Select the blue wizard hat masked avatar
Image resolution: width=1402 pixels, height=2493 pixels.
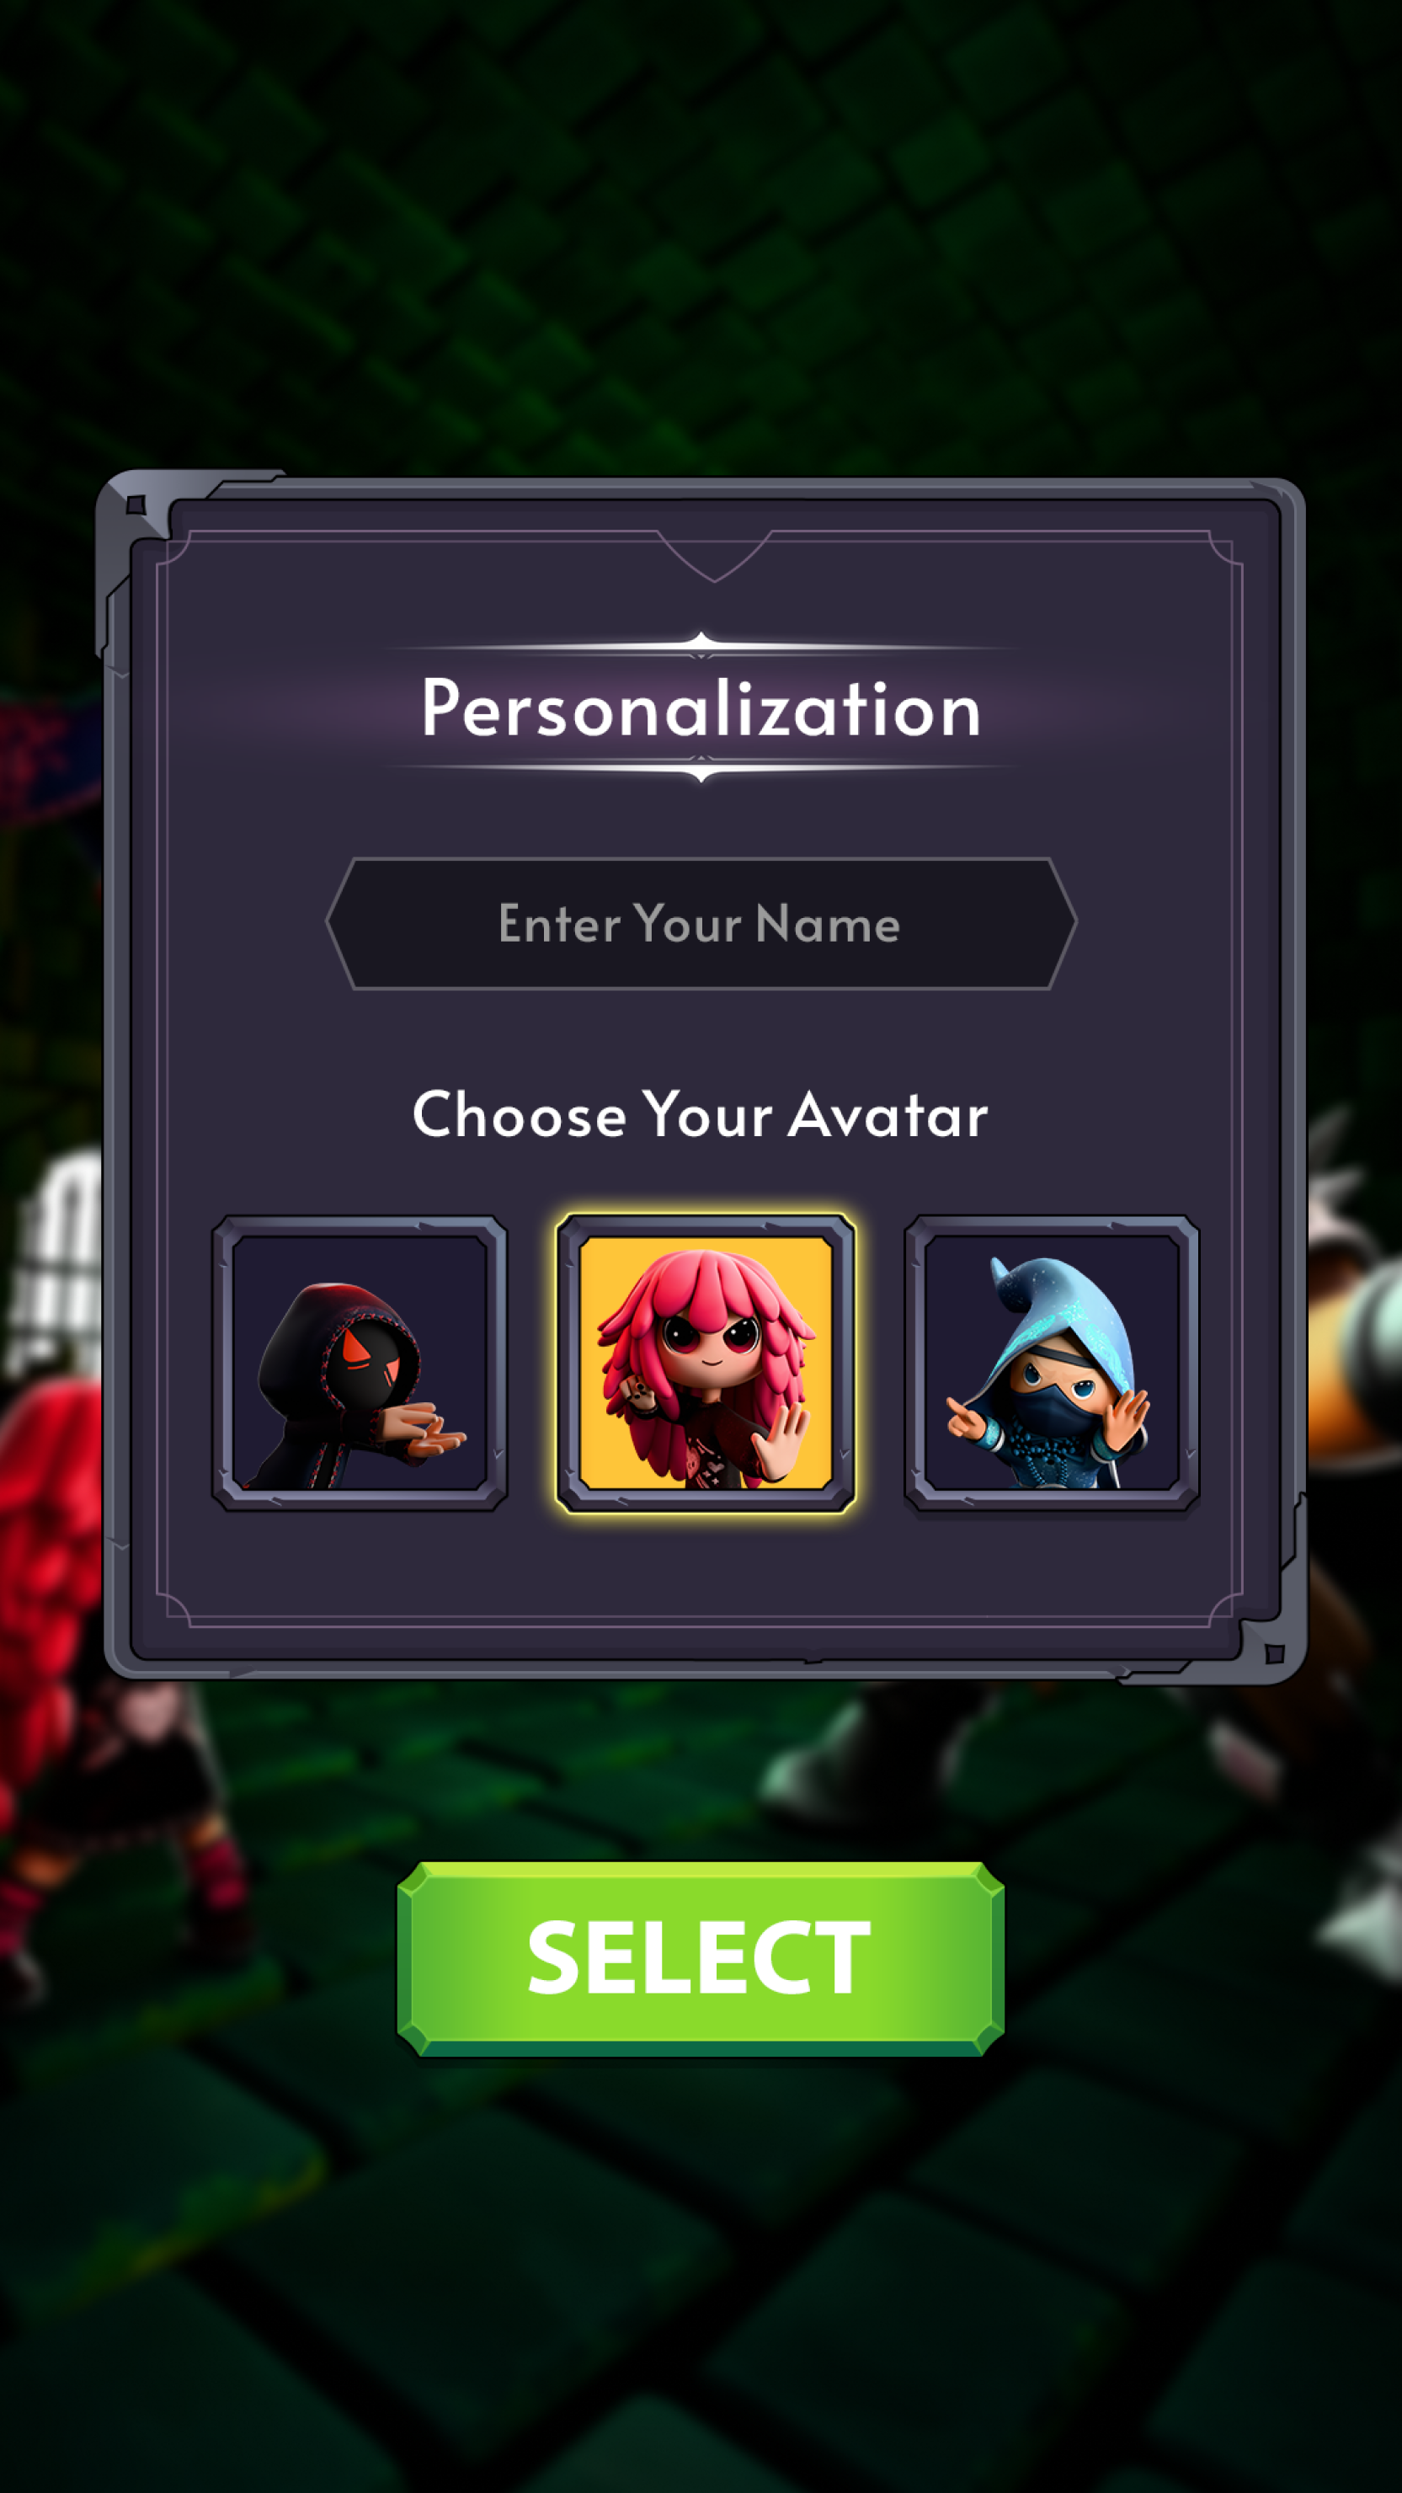1052,1364
